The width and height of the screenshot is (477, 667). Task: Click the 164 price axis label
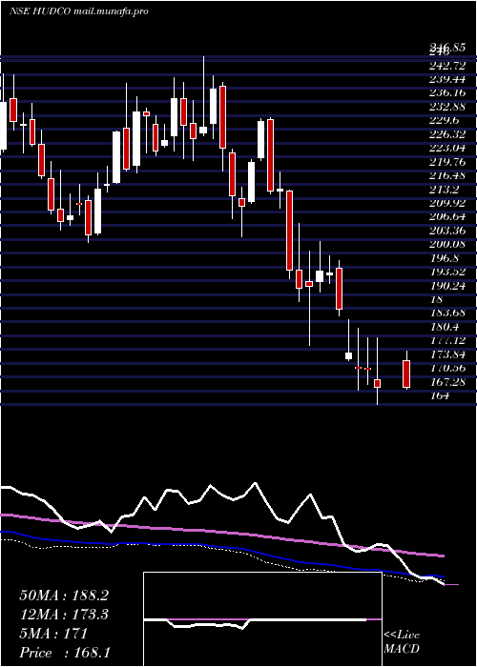pos(440,395)
